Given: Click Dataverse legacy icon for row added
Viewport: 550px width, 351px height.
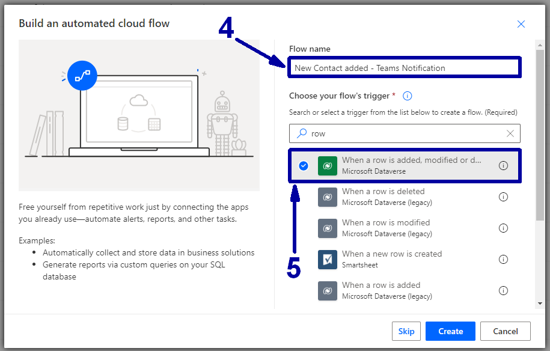Looking at the screenshot, I should click(x=327, y=290).
